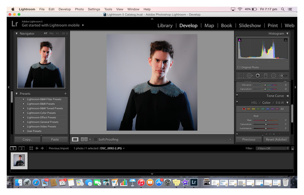This screenshot has width=304, height=195.
Task: Open Safari from the Dock
Action: point(36,182)
